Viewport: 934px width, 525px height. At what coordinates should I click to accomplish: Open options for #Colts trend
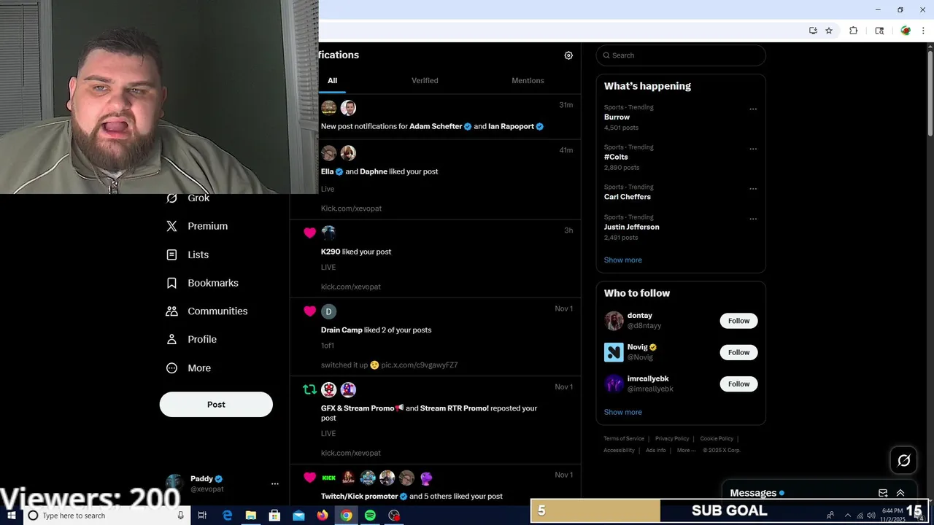pos(753,149)
